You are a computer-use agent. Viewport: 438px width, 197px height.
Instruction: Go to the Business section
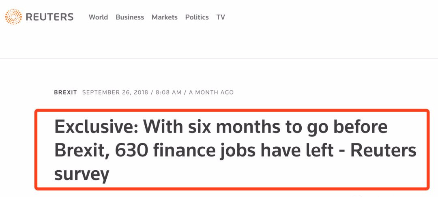pyautogui.click(x=130, y=17)
